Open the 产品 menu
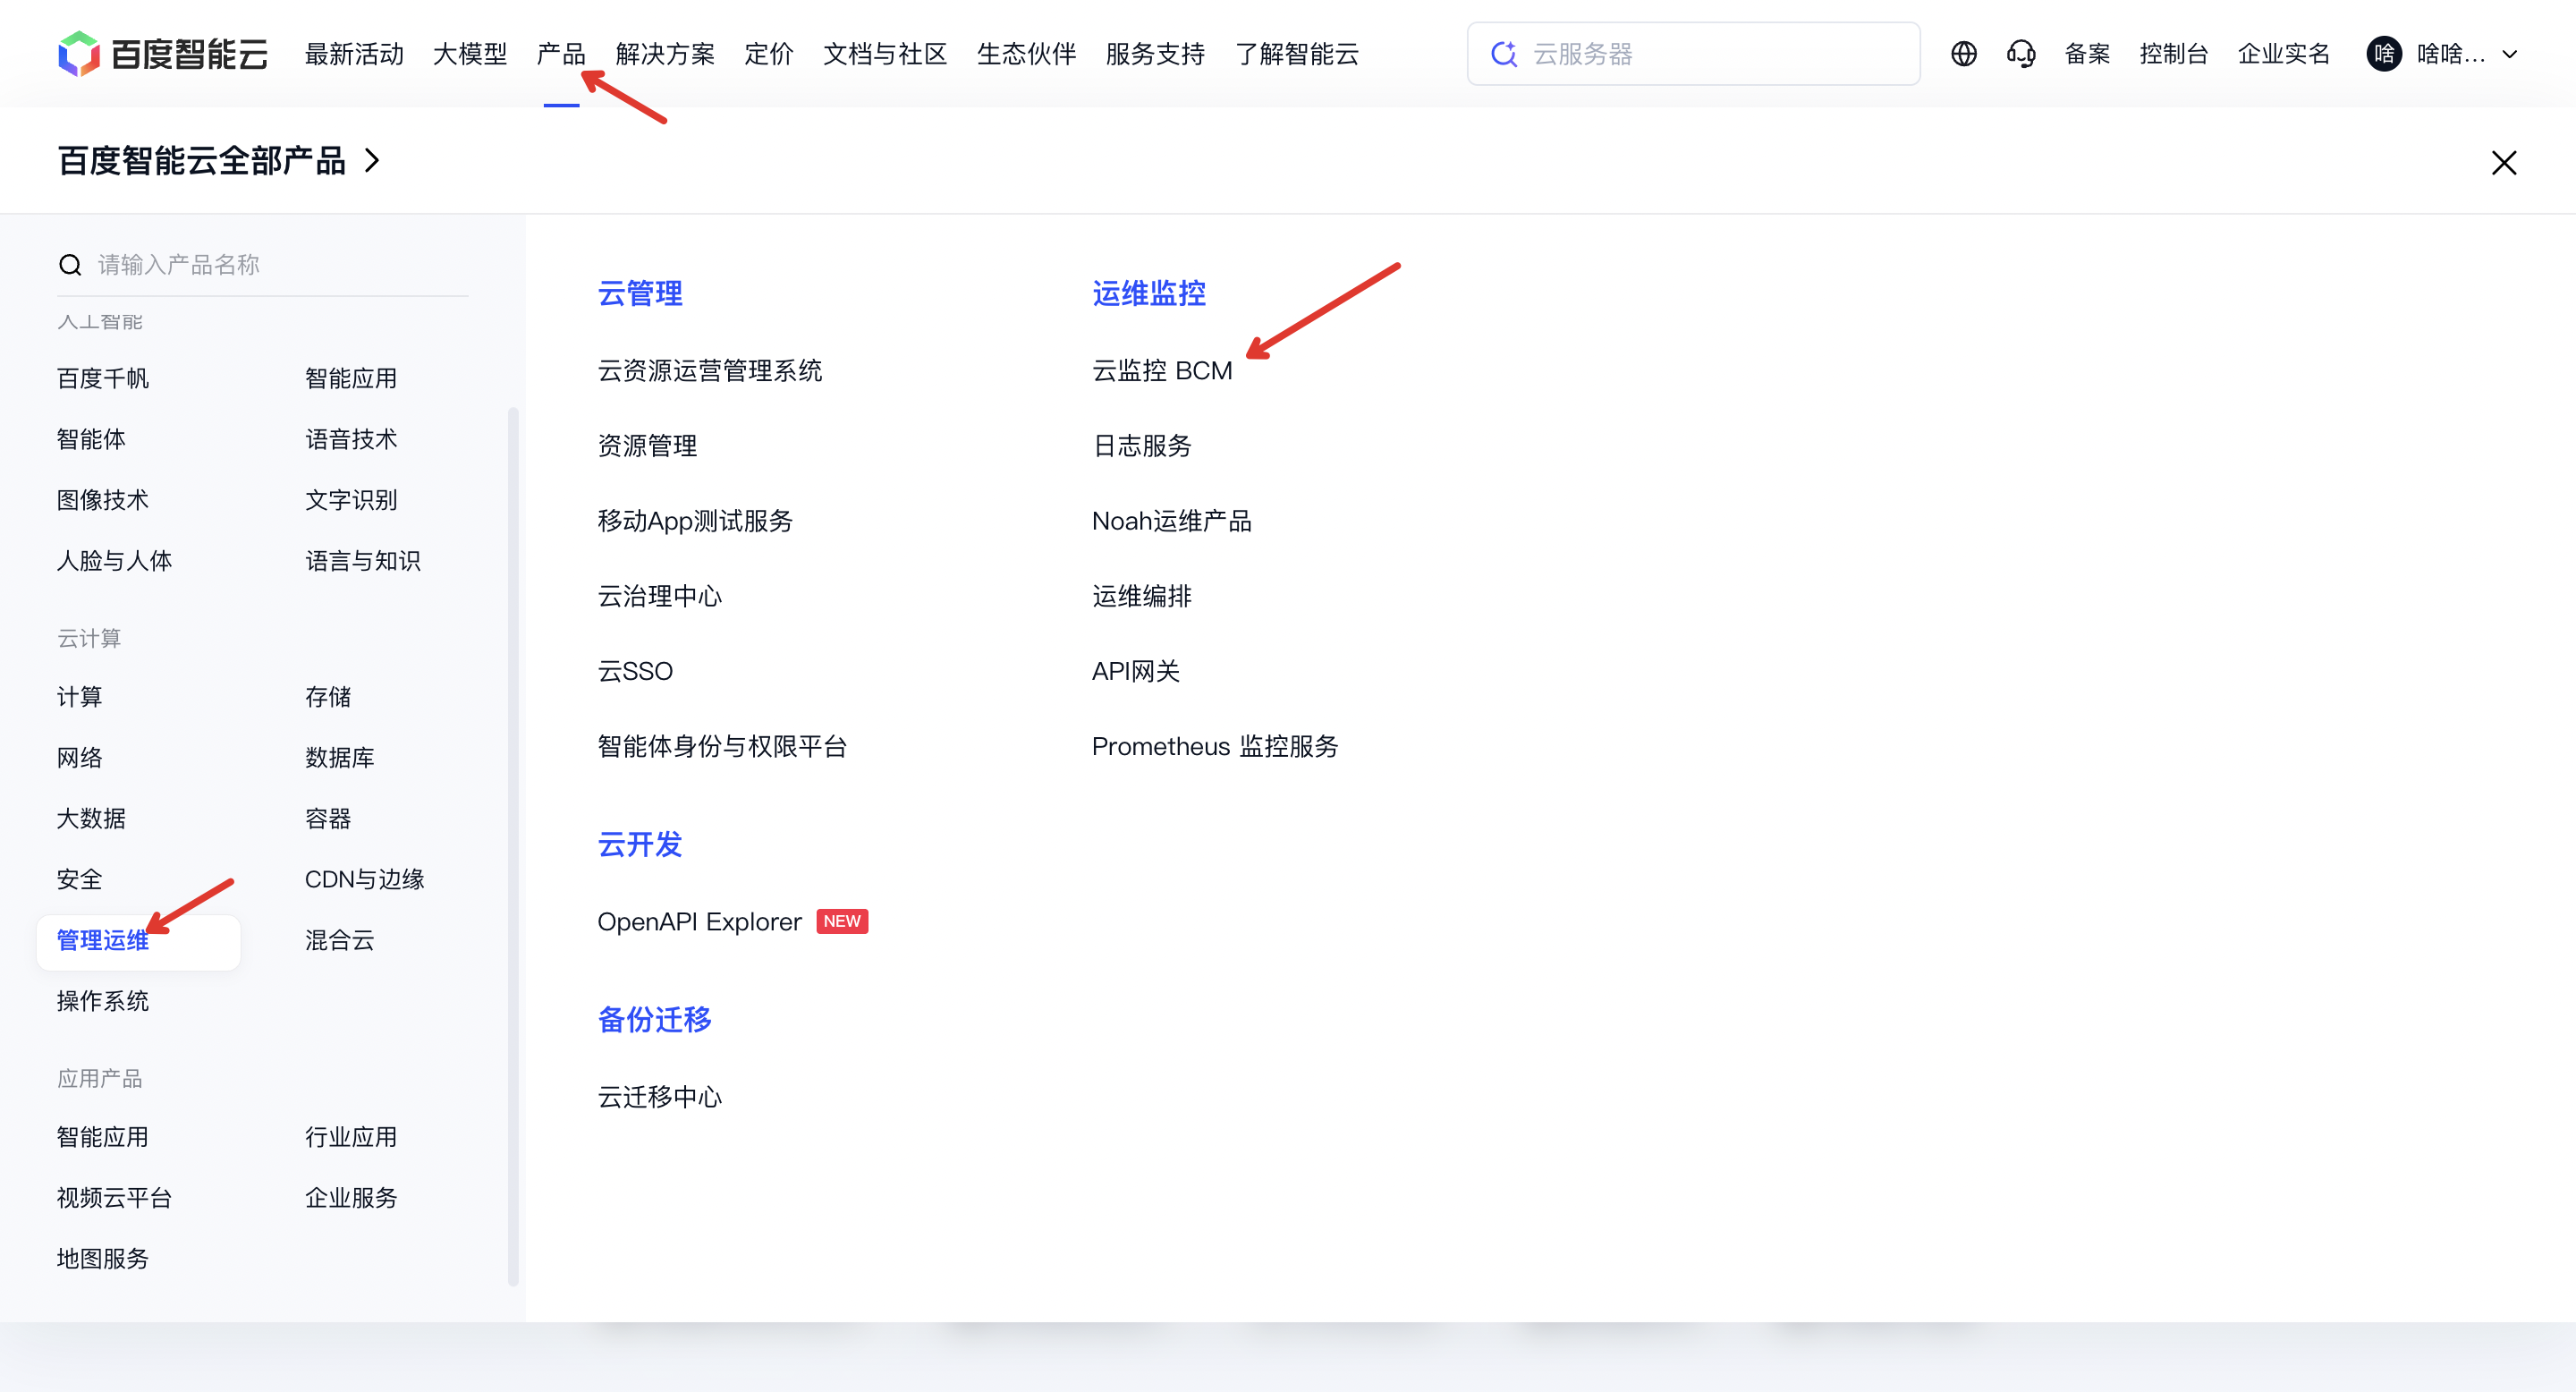Viewport: 2576px width, 1392px height. pyautogui.click(x=561, y=54)
